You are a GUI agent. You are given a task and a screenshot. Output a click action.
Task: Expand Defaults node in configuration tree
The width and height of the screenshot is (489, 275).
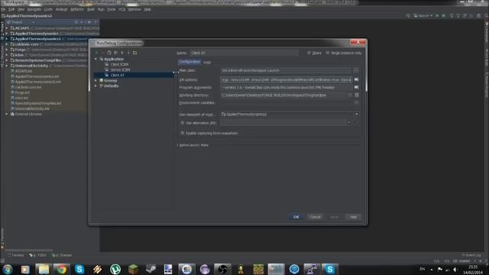[x=96, y=86]
